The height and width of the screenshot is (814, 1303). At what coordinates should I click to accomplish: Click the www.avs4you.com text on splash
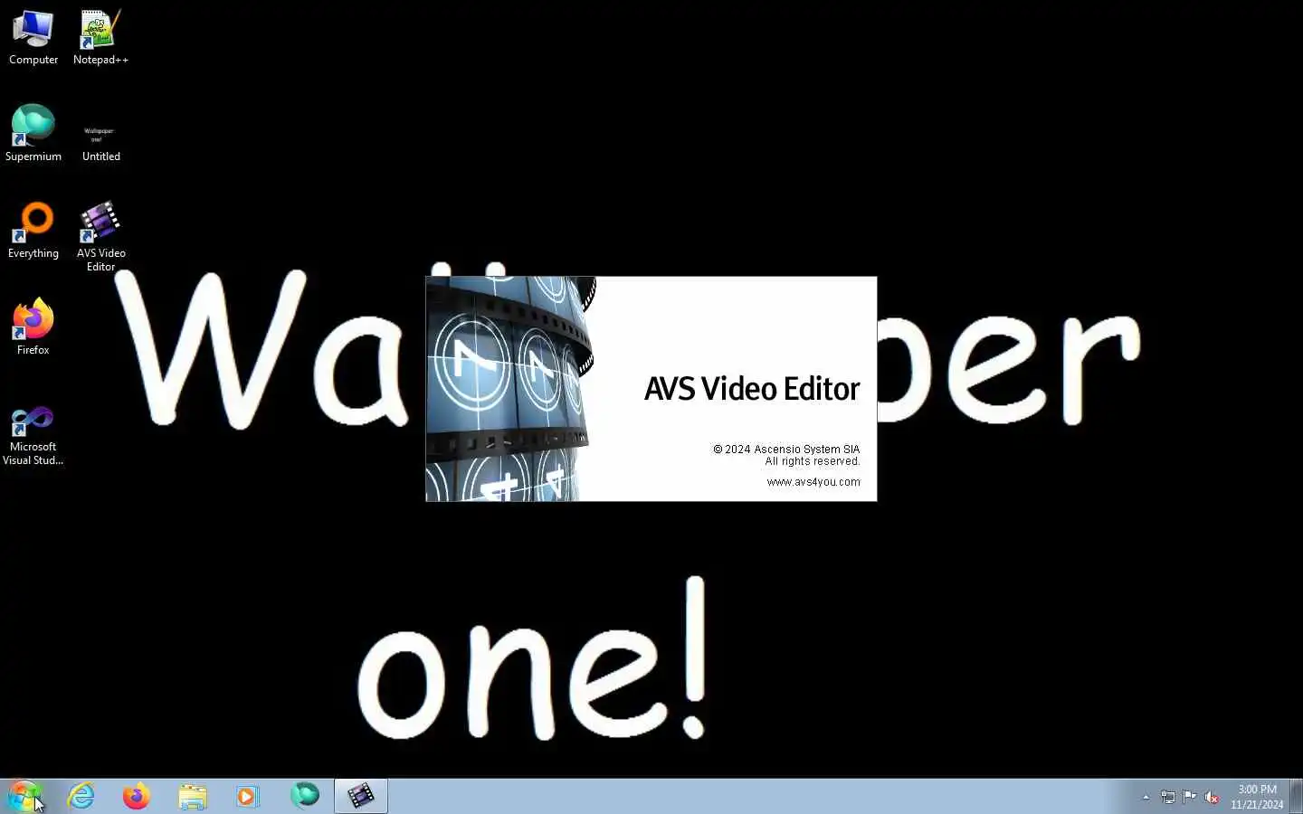click(x=813, y=482)
